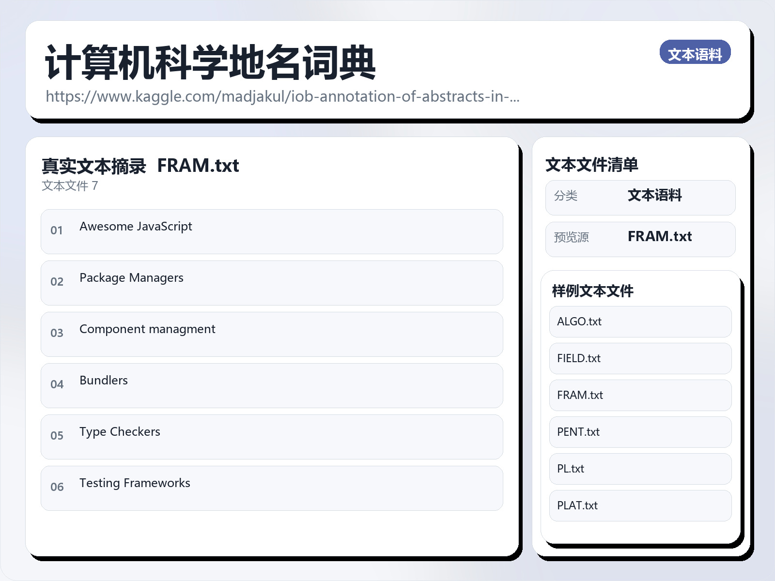Select list item 06 Testing Frameworks
Screen dimensions: 775x581
click(x=271, y=488)
